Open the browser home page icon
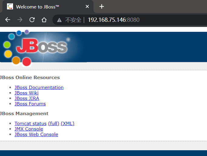The height and width of the screenshot is (156, 207). pos(44,20)
